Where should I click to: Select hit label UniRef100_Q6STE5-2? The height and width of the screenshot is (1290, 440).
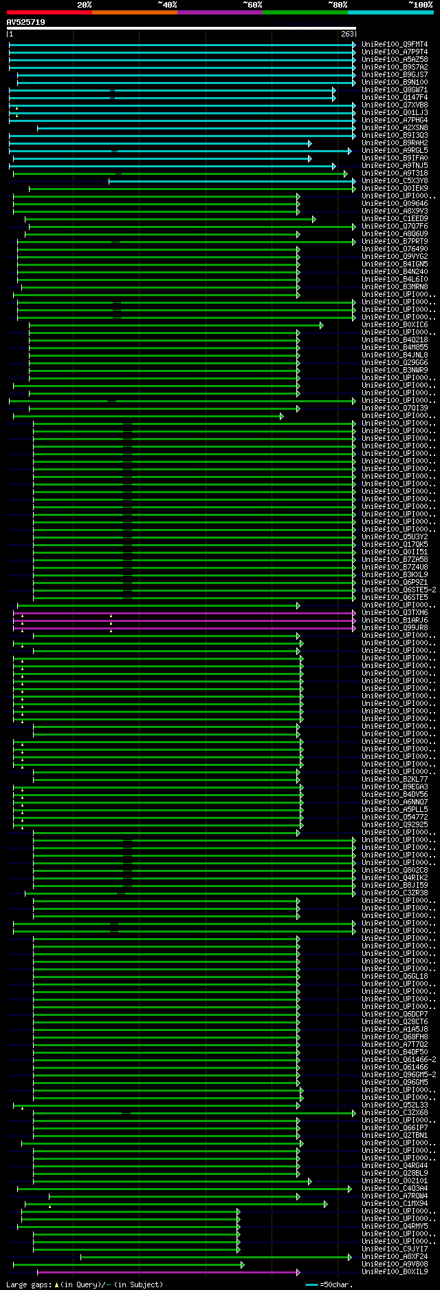(x=399, y=590)
